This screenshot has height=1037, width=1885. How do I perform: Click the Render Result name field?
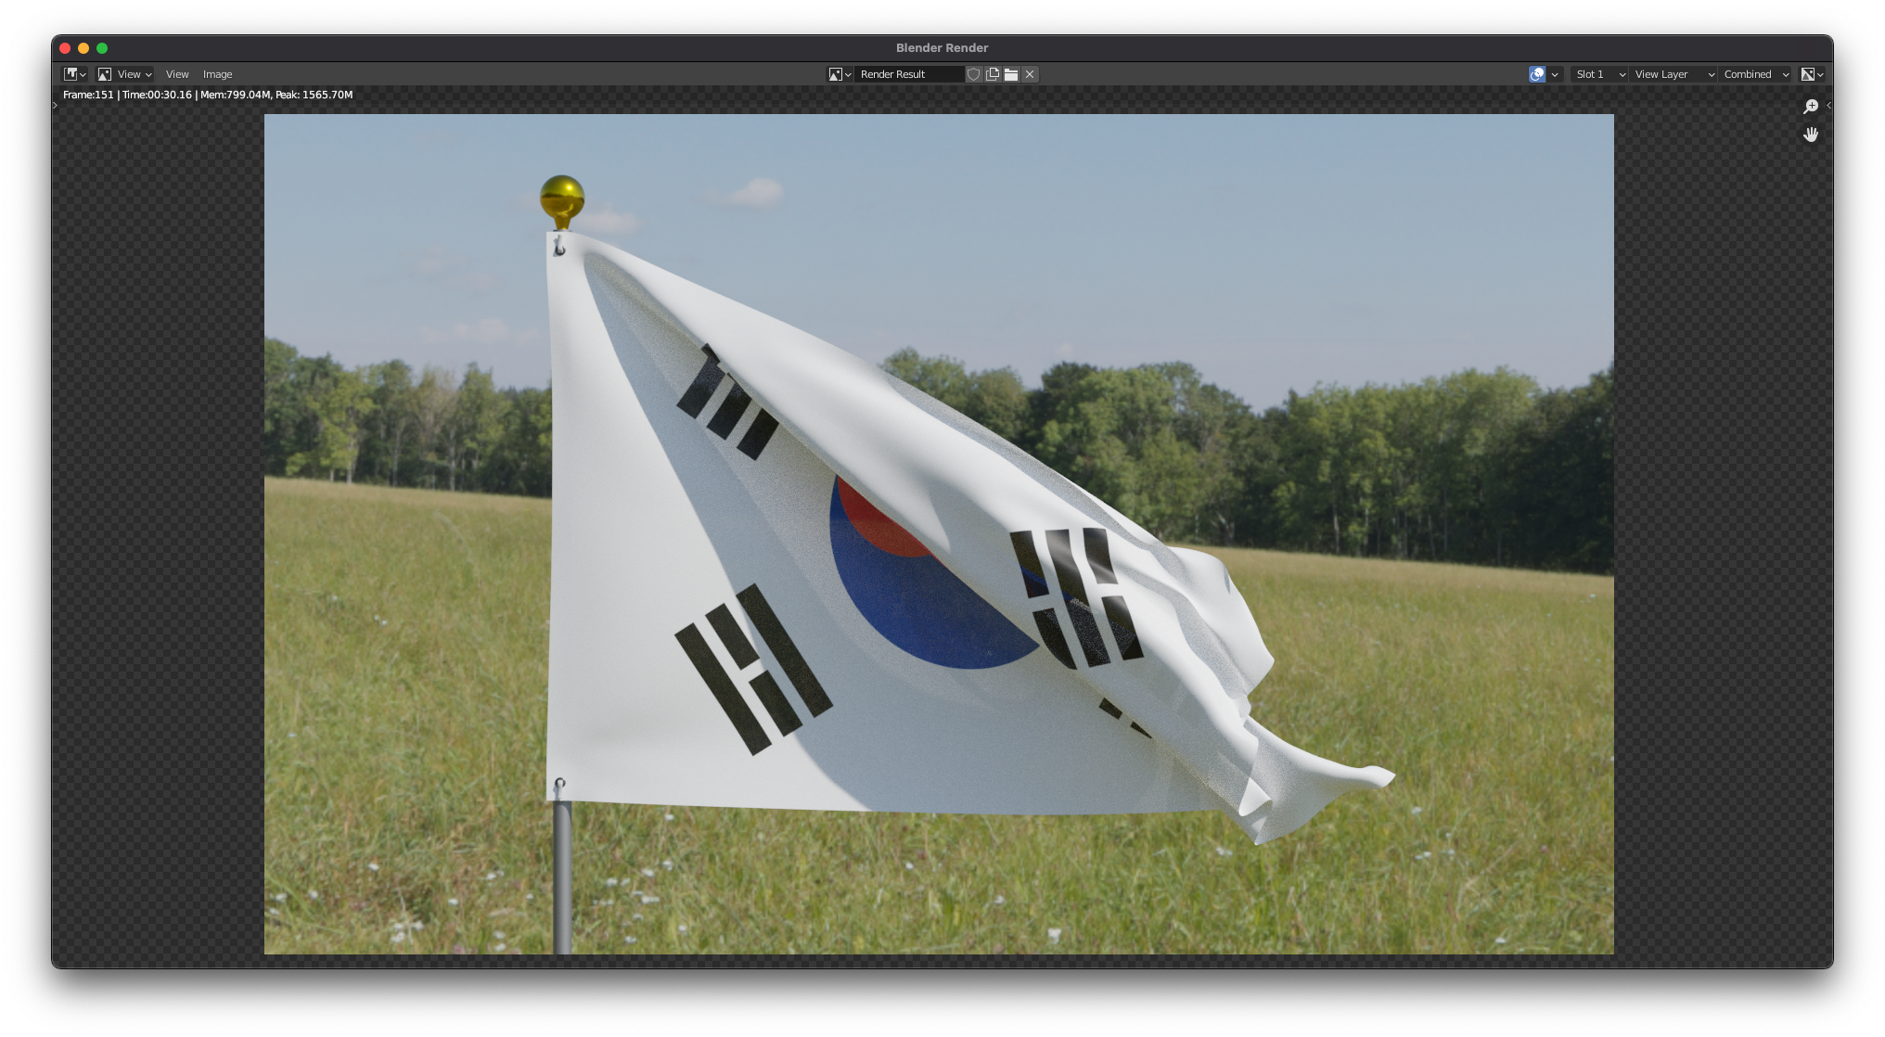click(x=909, y=74)
